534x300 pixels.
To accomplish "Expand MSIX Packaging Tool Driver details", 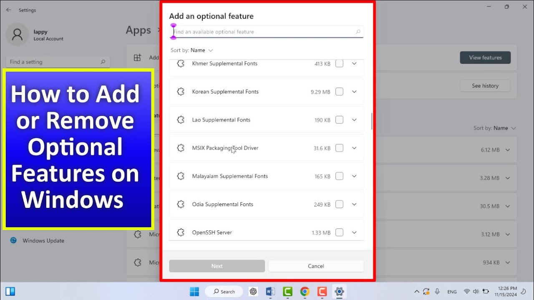I will point(354,148).
